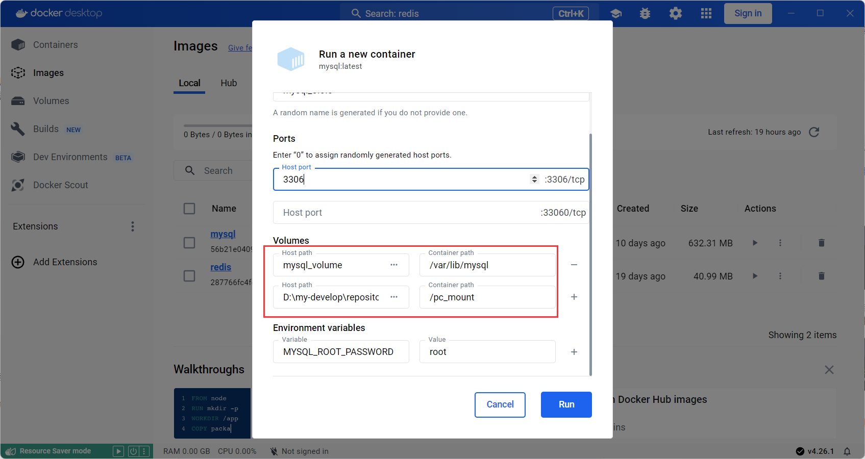The image size is (865, 459).
Task: Open the Images section icon
Action: click(18, 73)
